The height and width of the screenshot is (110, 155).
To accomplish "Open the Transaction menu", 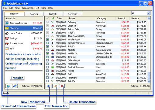I will click(28, 8).
